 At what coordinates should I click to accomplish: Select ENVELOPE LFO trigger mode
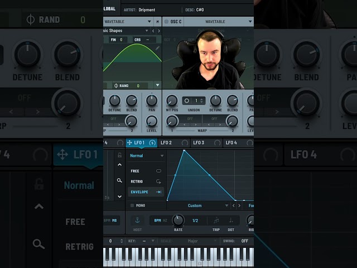click(x=146, y=192)
